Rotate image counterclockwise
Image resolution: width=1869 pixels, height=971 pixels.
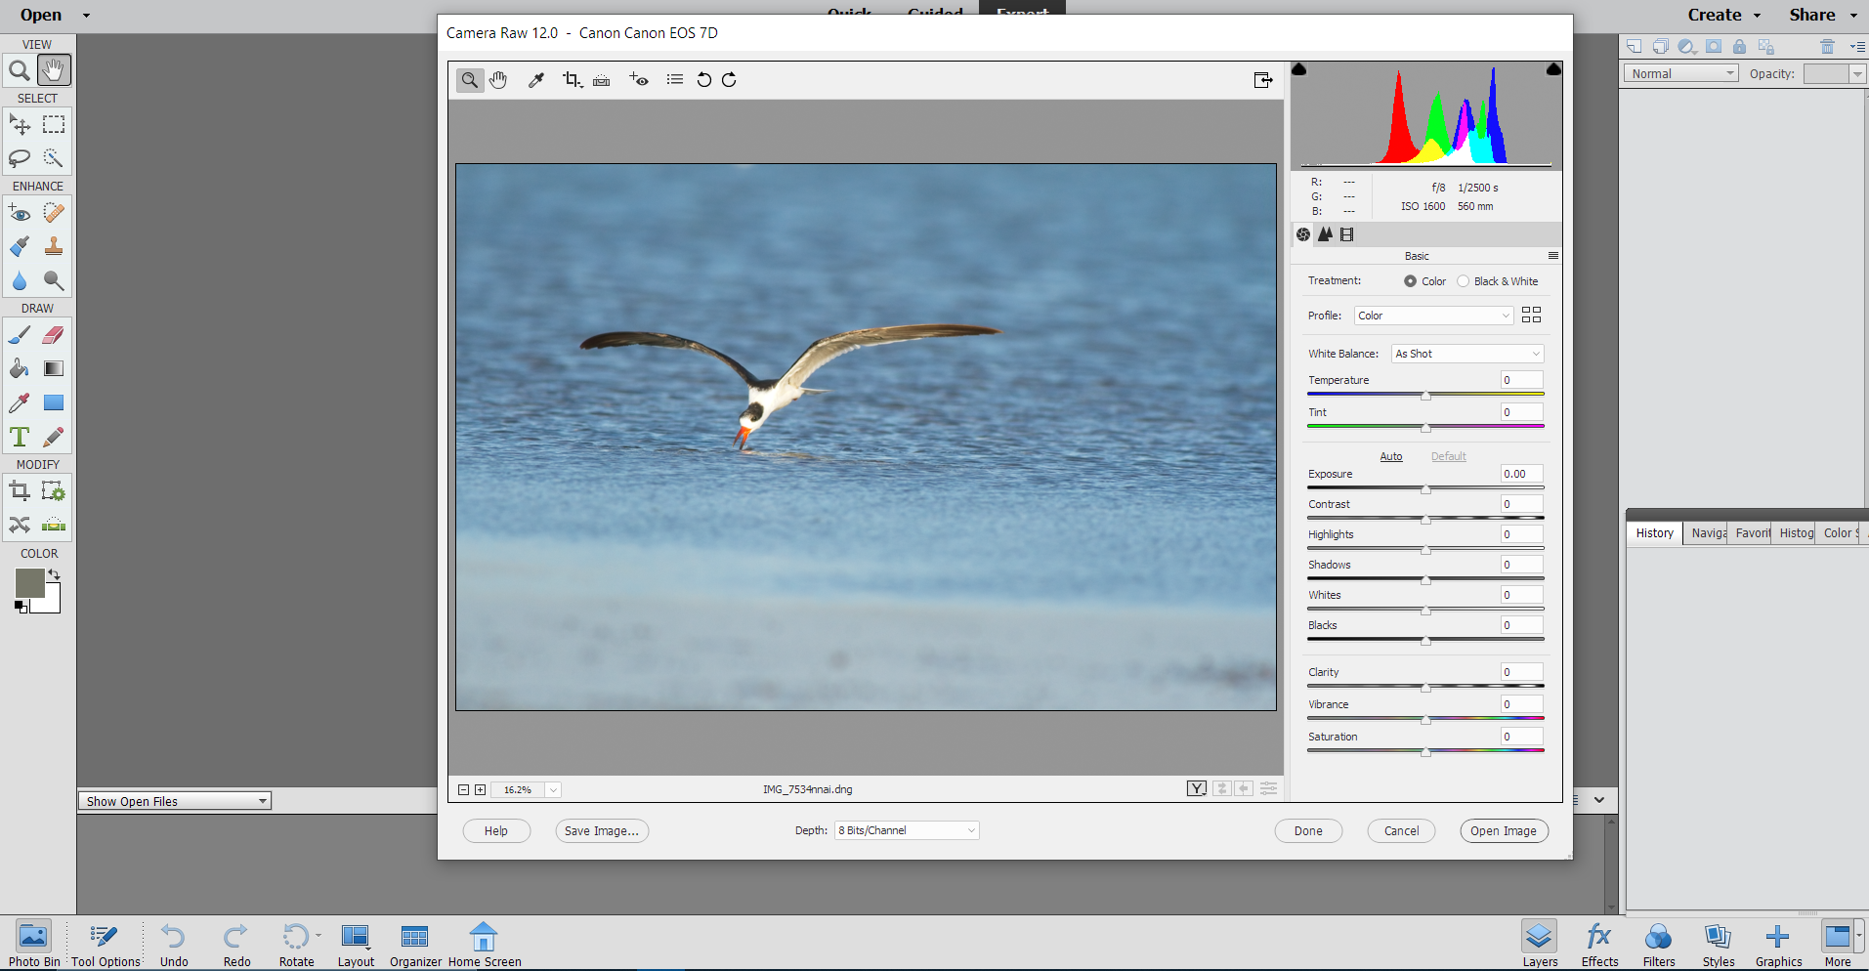[x=703, y=80]
